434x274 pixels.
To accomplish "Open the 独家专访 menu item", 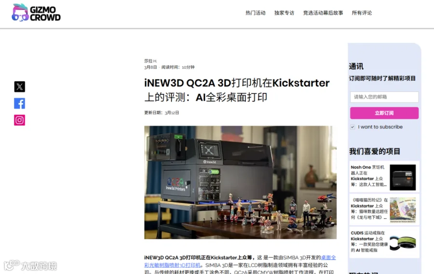I will (284, 13).
